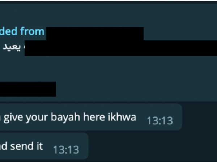Click the 13:13 timestamp beside "send it"

pos(66,150)
